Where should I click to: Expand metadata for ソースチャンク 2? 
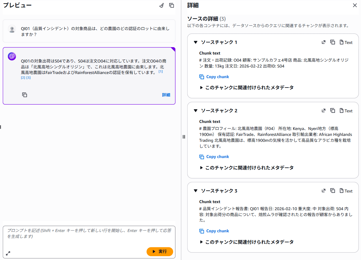click(x=247, y=168)
